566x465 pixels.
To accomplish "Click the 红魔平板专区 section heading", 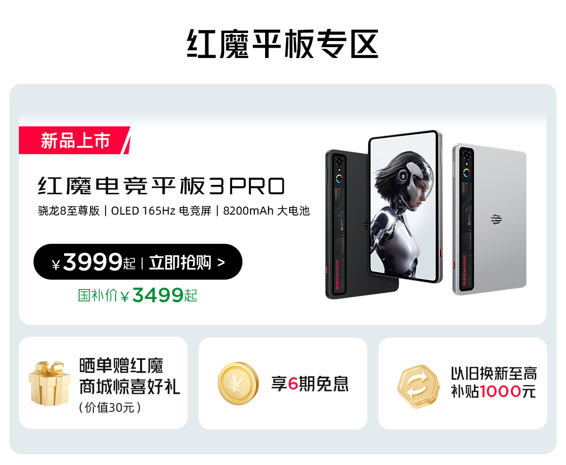I will pos(283,44).
